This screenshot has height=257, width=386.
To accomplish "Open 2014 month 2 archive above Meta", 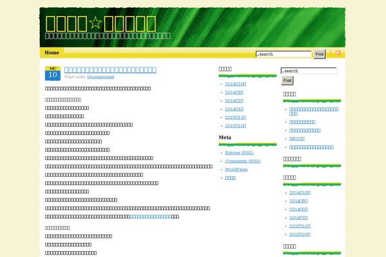I will pyautogui.click(x=234, y=101).
